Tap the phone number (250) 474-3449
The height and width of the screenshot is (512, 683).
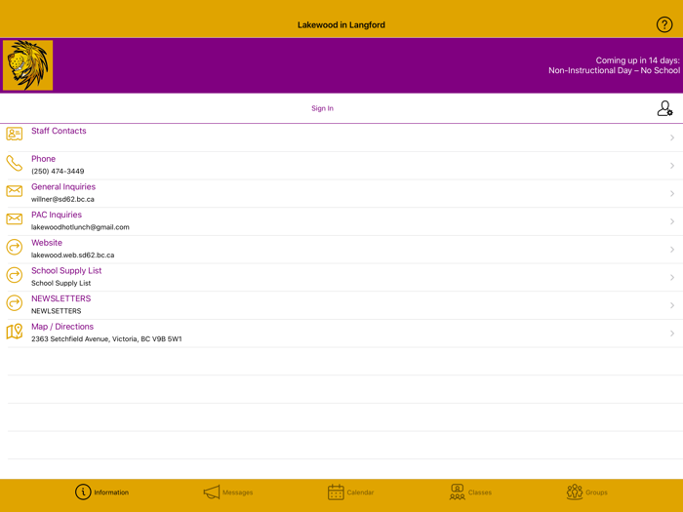[x=58, y=171]
